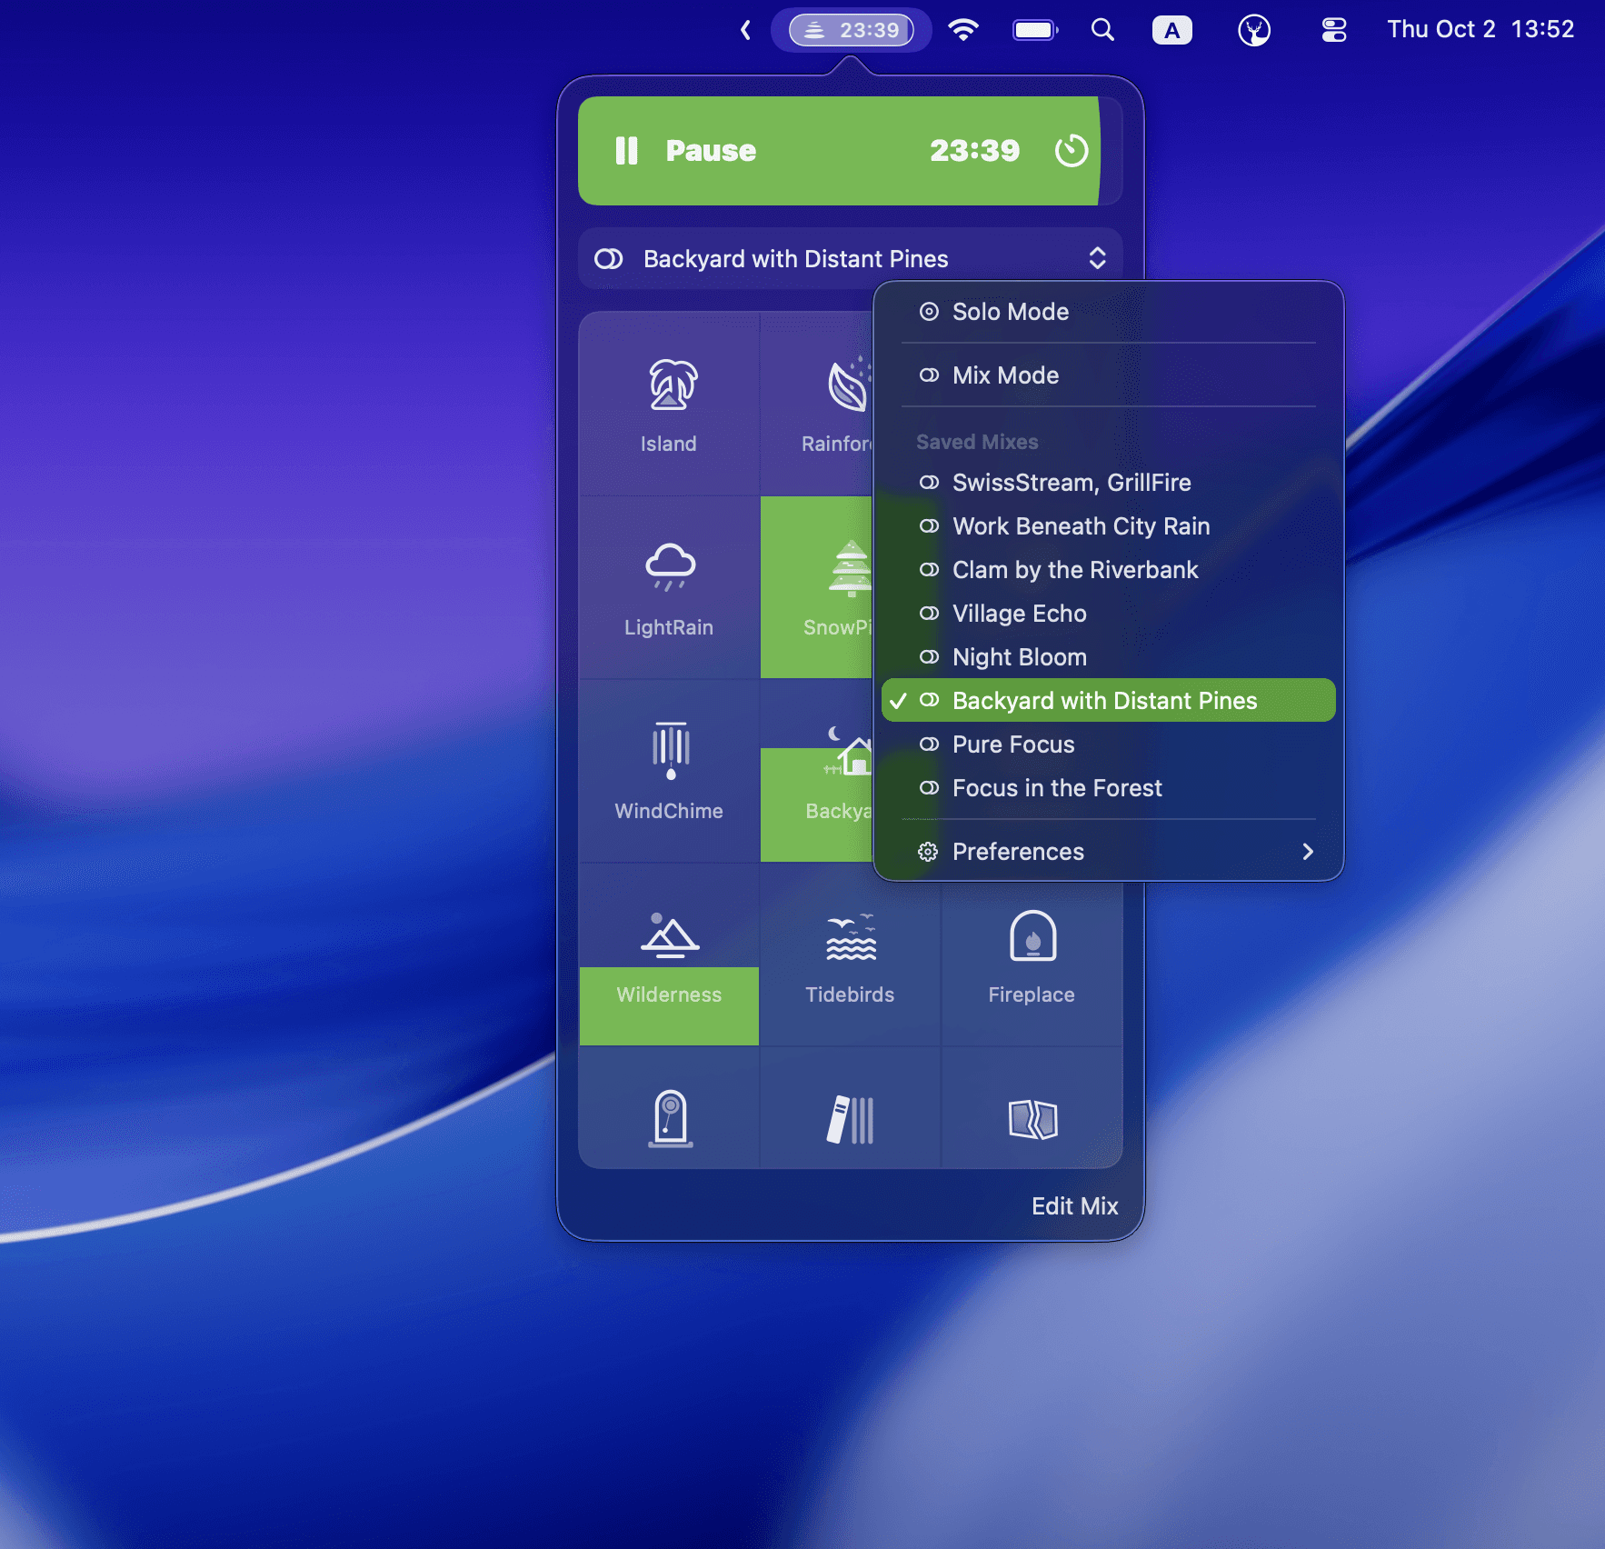This screenshot has height=1549, width=1605.
Task: Disable the SnowPine sound tile
Action: (816, 588)
